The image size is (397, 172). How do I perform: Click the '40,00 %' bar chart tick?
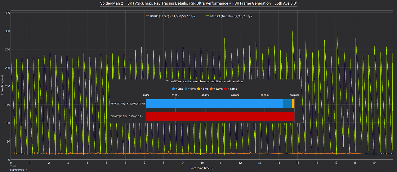click(205, 95)
